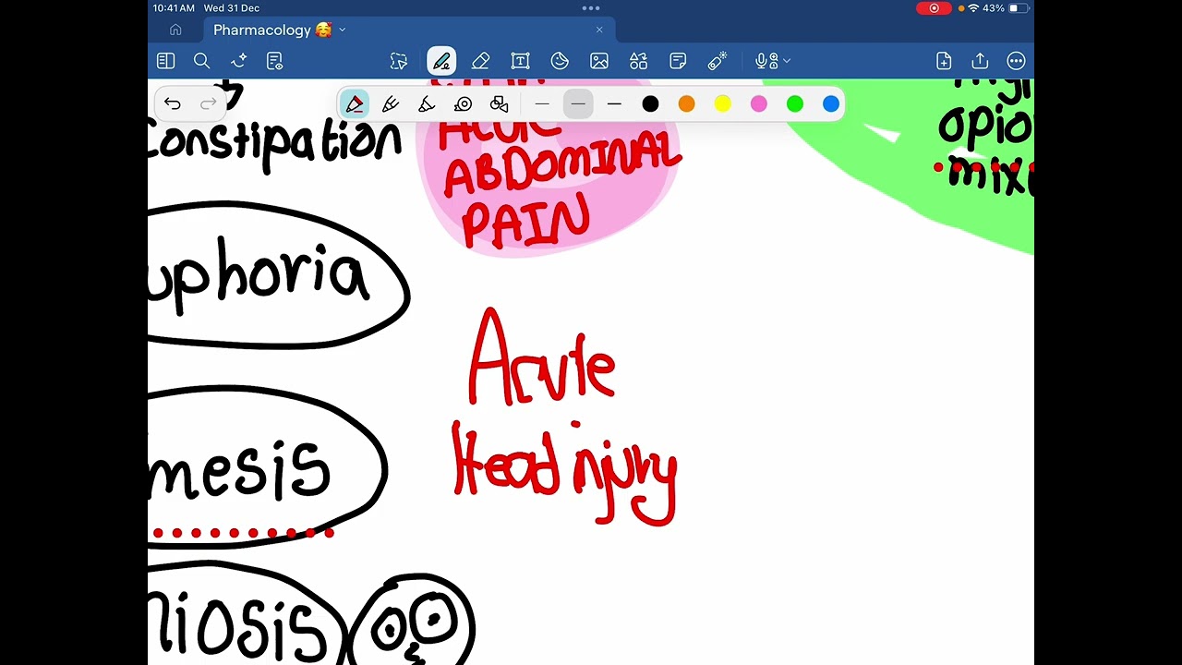The image size is (1182, 665).
Task: Open the search magnifier
Action: [201, 61]
